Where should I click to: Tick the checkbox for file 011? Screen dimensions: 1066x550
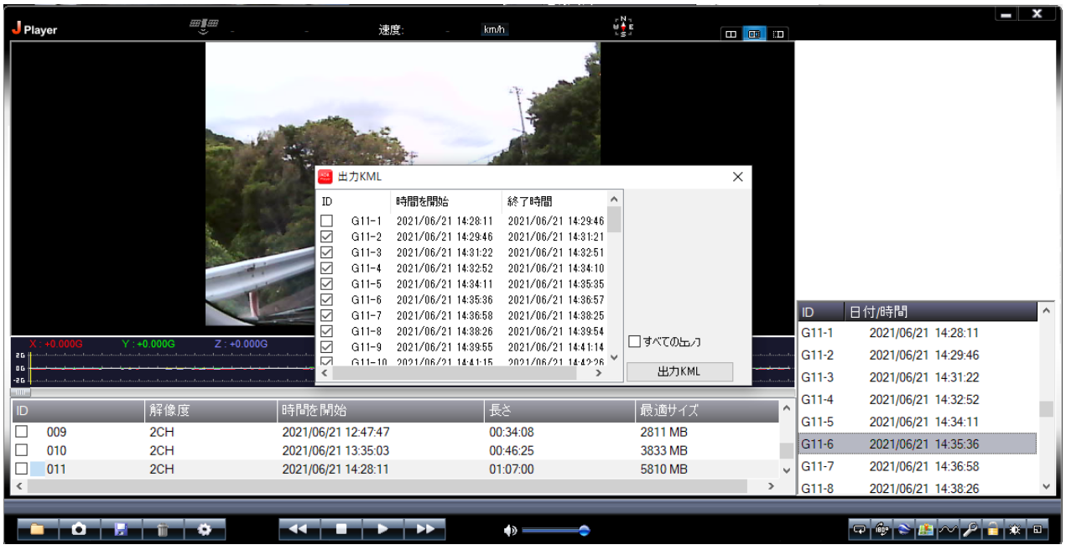pyautogui.click(x=22, y=469)
